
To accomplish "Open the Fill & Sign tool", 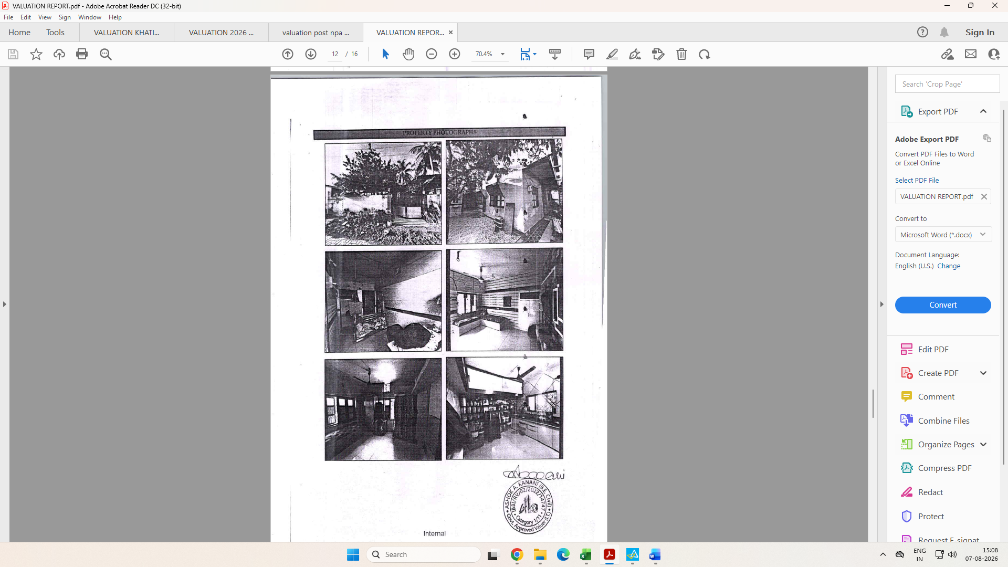I will tap(635, 54).
